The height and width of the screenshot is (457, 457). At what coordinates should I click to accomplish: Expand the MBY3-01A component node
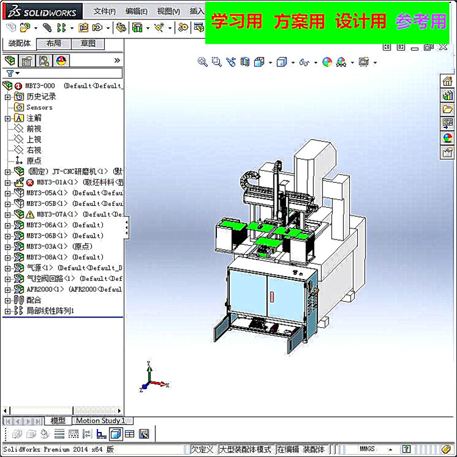point(7,183)
